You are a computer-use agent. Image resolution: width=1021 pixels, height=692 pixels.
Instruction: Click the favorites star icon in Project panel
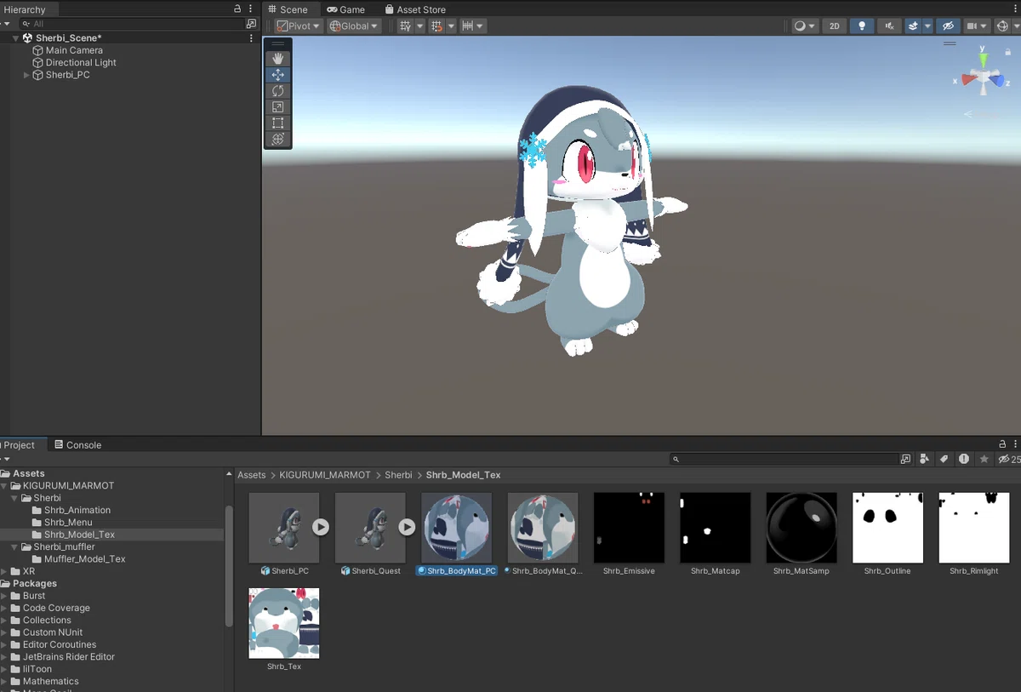pyautogui.click(x=984, y=459)
